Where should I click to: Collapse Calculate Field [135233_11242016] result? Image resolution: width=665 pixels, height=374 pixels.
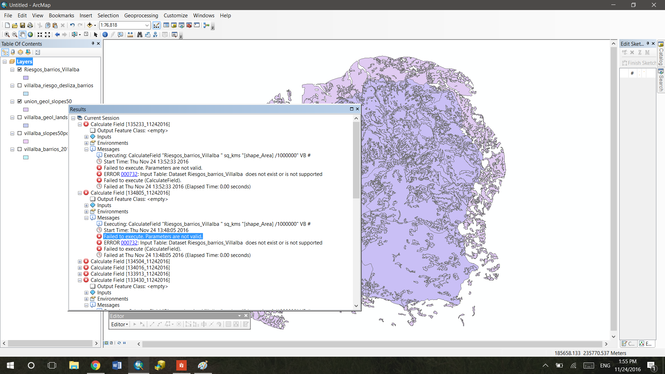point(80,124)
